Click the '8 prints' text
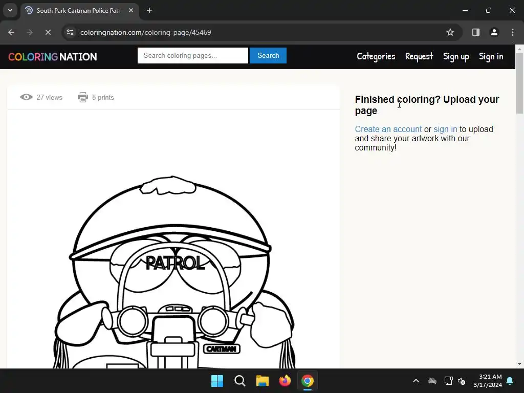 coord(103,97)
